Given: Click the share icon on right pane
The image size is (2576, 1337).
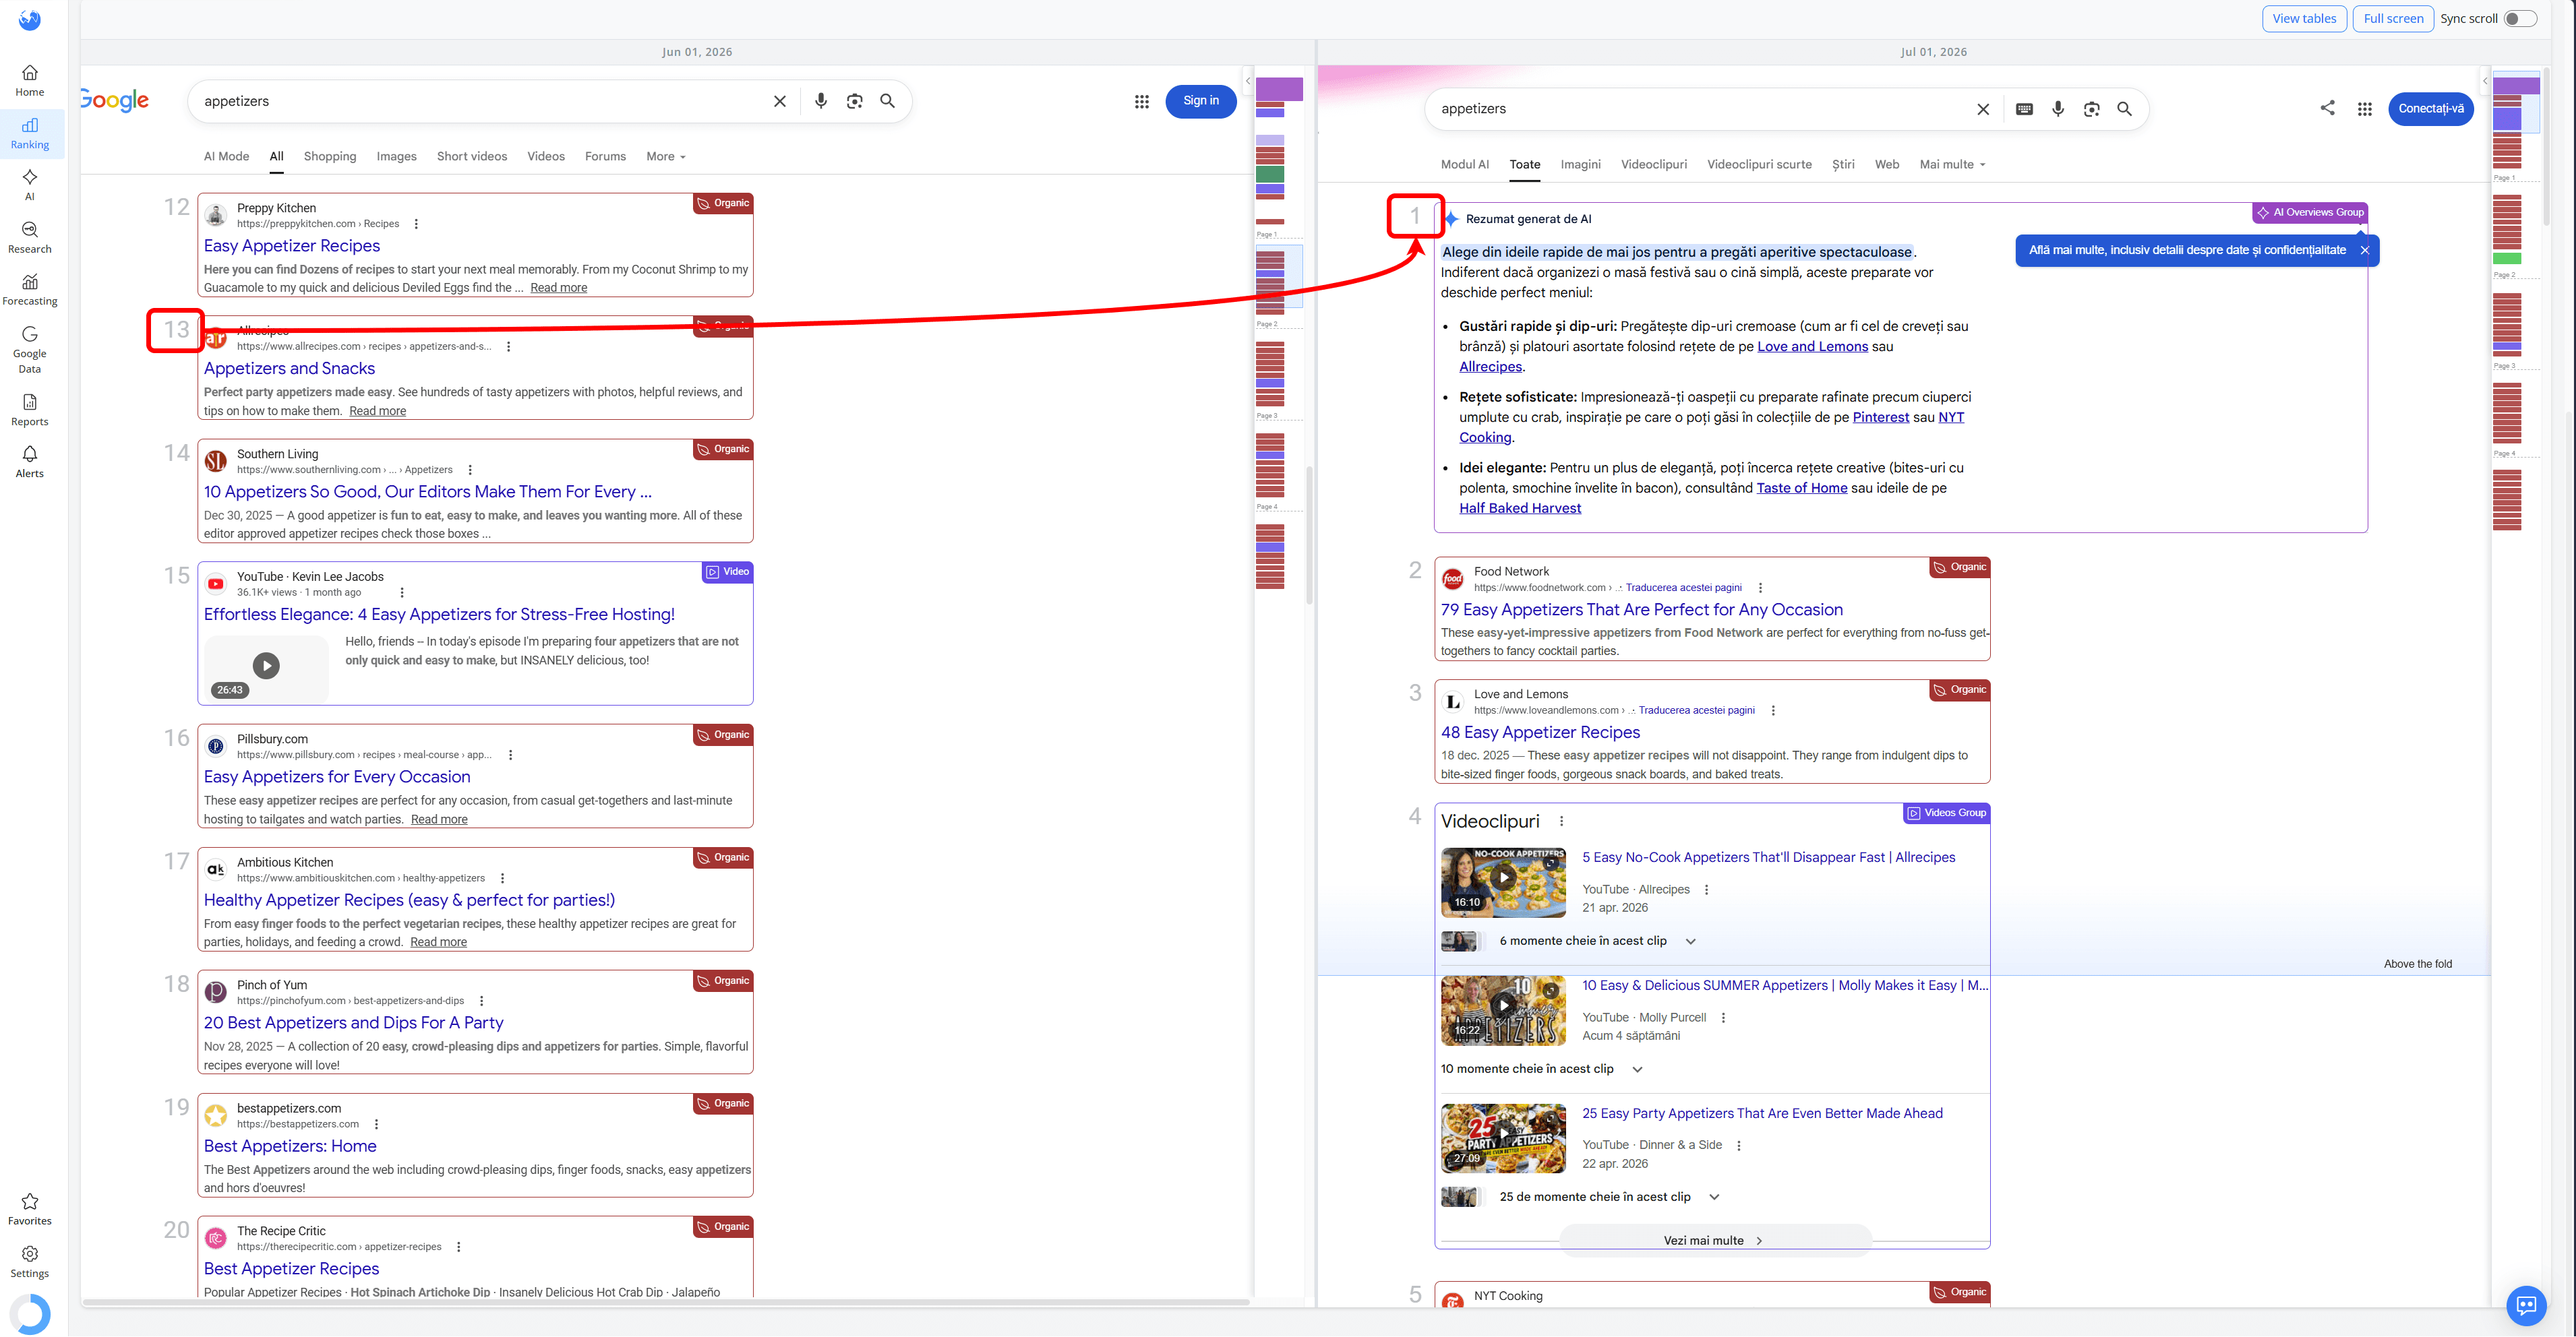Looking at the screenshot, I should [x=2328, y=108].
